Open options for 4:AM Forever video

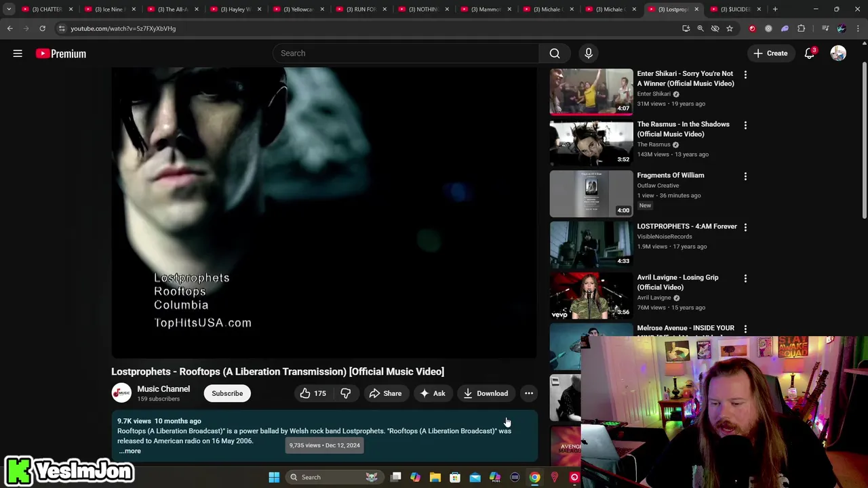tap(745, 227)
